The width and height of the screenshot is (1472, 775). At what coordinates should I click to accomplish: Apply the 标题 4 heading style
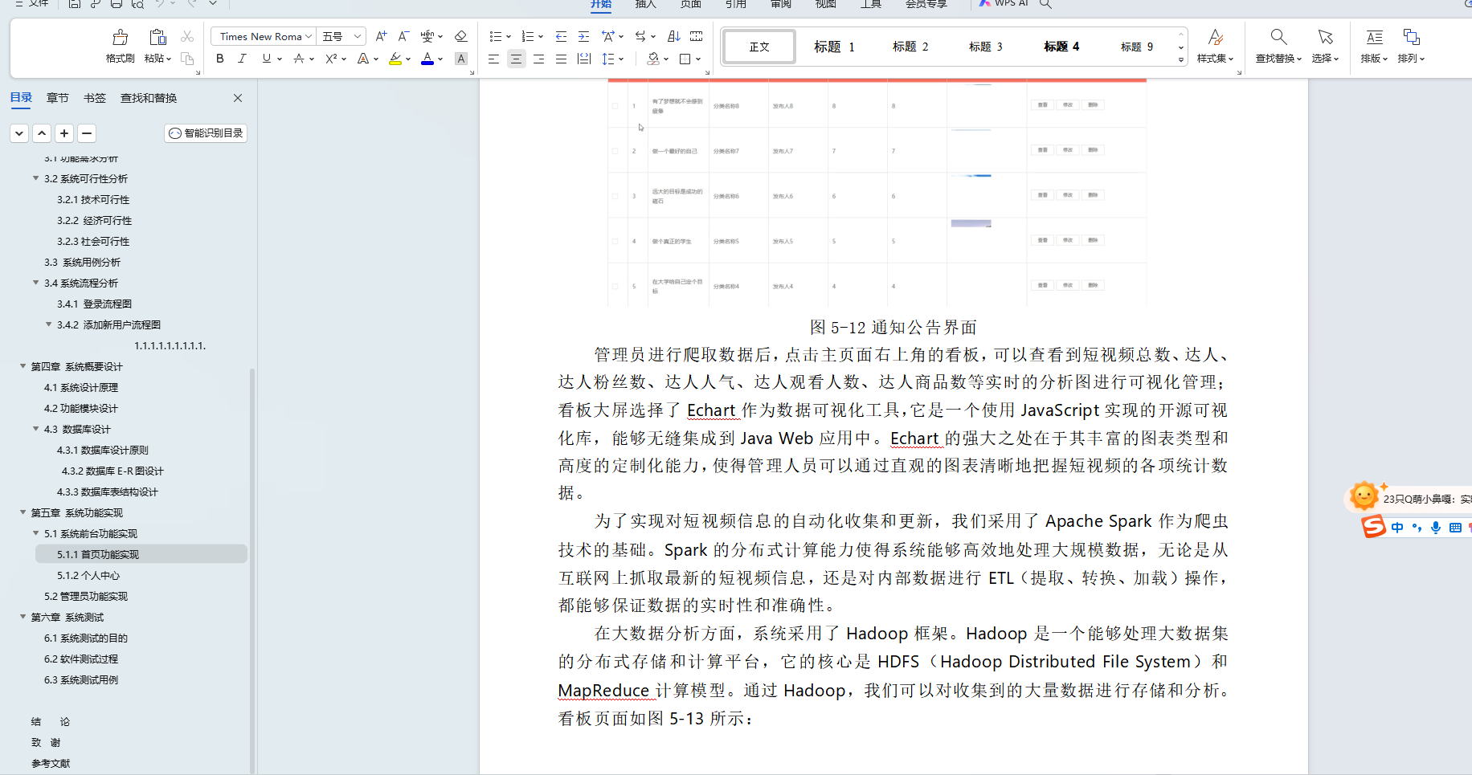[1061, 47]
